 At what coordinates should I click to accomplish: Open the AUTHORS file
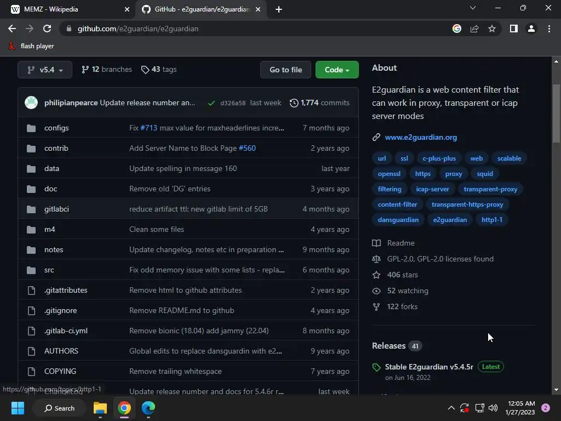point(61,351)
